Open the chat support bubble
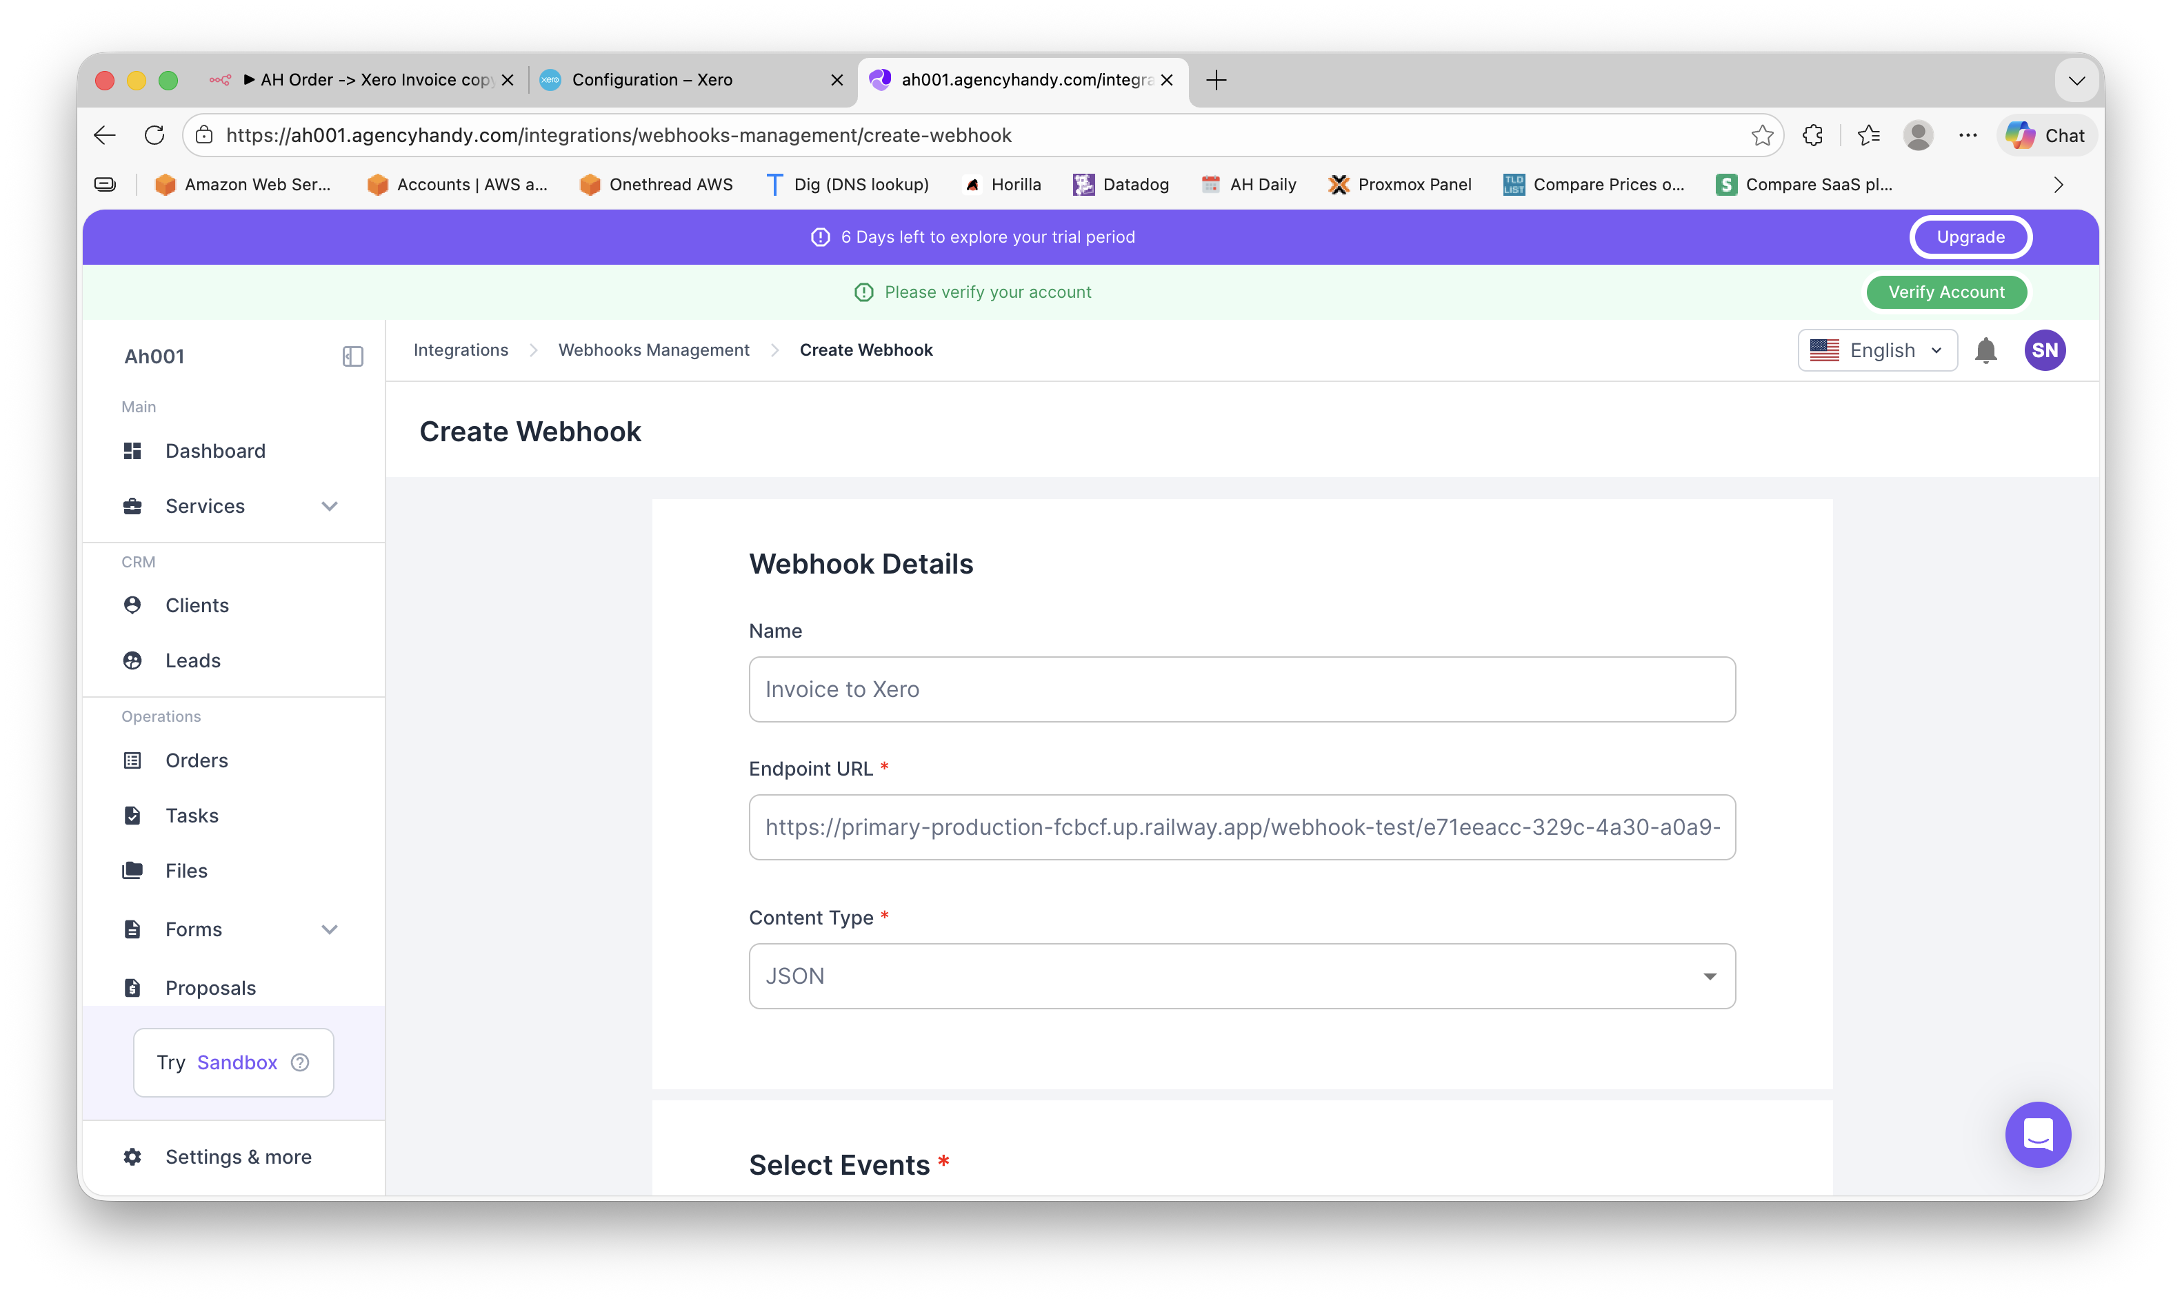Viewport: 2182px width, 1303px height. tap(2037, 1134)
